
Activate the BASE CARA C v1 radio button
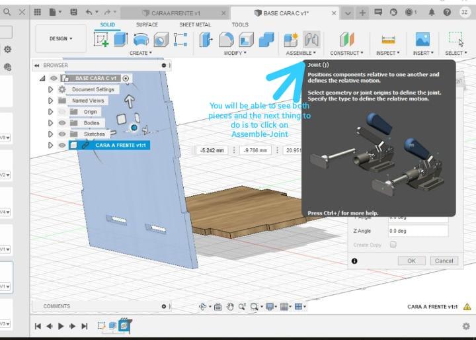coord(126,79)
